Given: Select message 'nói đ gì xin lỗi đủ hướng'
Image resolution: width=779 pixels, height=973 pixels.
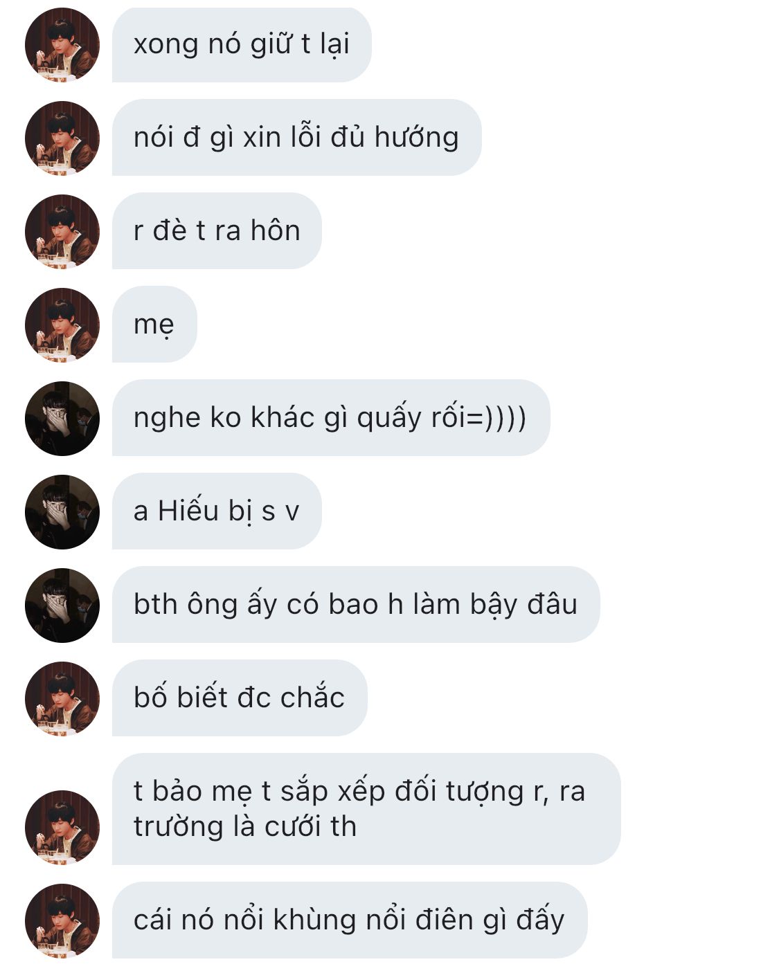Looking at the screenshot, I should pos(296,138).
